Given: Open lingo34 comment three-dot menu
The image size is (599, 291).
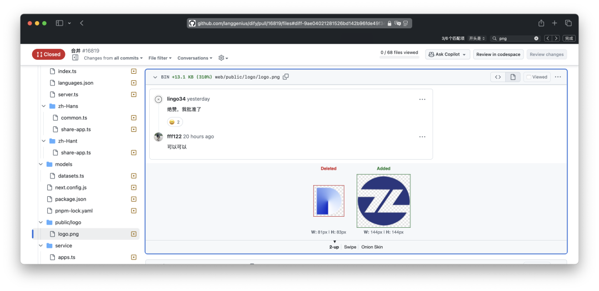Looking at the screenshot, I should [x=422, y=99].
